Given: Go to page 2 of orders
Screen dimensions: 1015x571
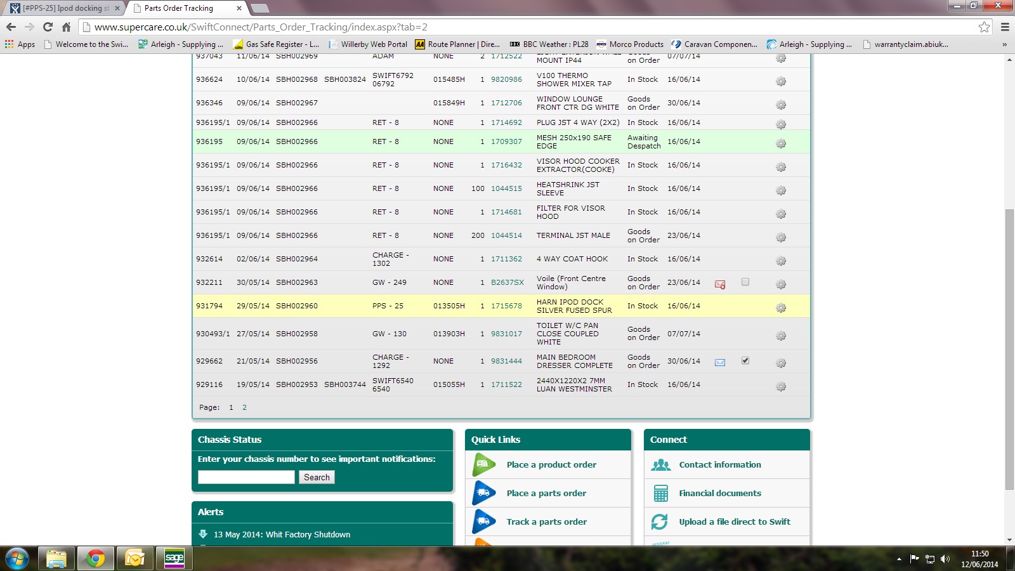Looking at the screenshot, I should click(244, 407).
